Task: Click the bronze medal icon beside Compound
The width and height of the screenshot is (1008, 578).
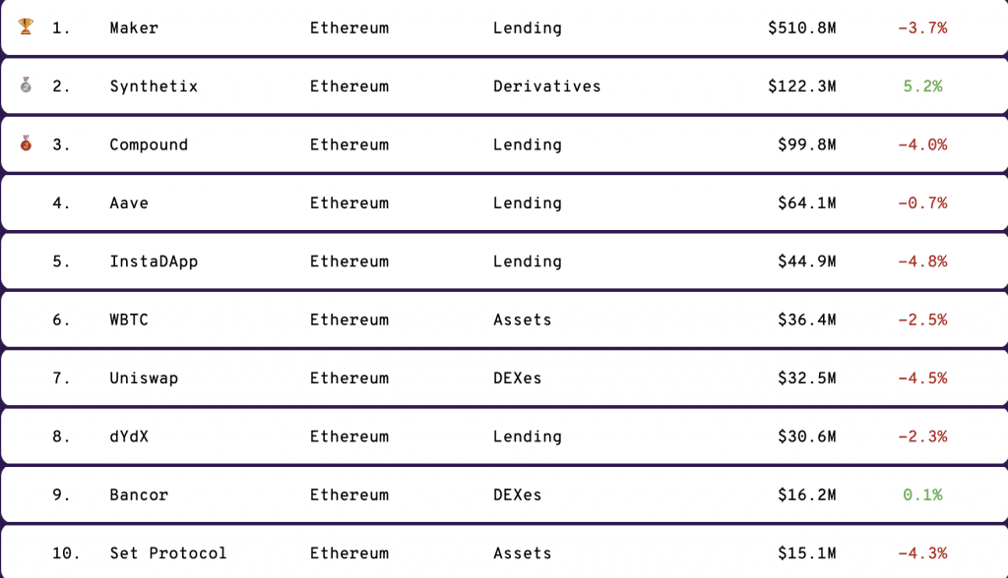Action: (x=26, y=144)
